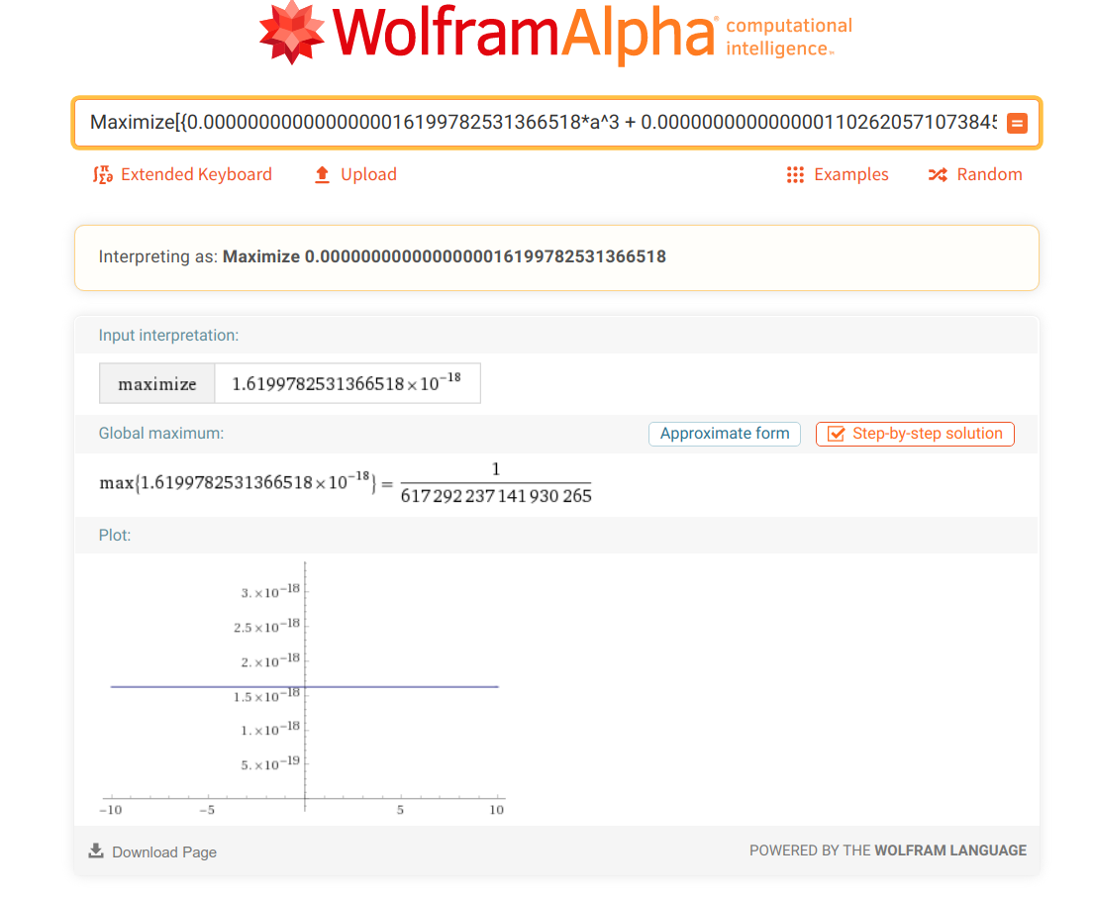Image resolution: width=1093 pixels, height=900 pixels.
Task: Click the 'computational intelligence' tagline
Action: coord(789,37)
